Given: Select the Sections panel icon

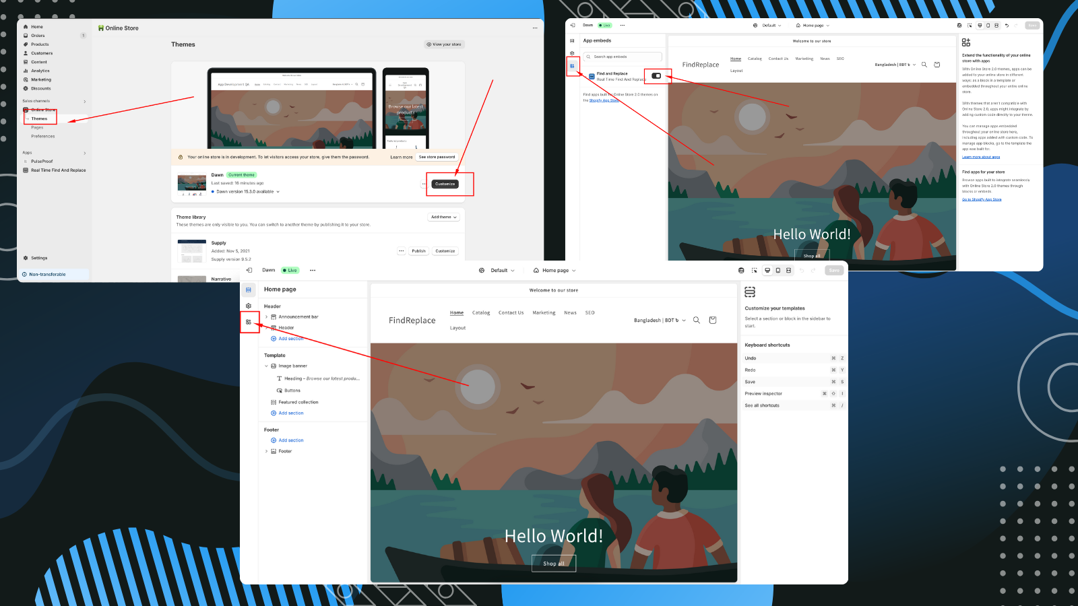Looking at the screenshot, I should click(x=249, y=290).
